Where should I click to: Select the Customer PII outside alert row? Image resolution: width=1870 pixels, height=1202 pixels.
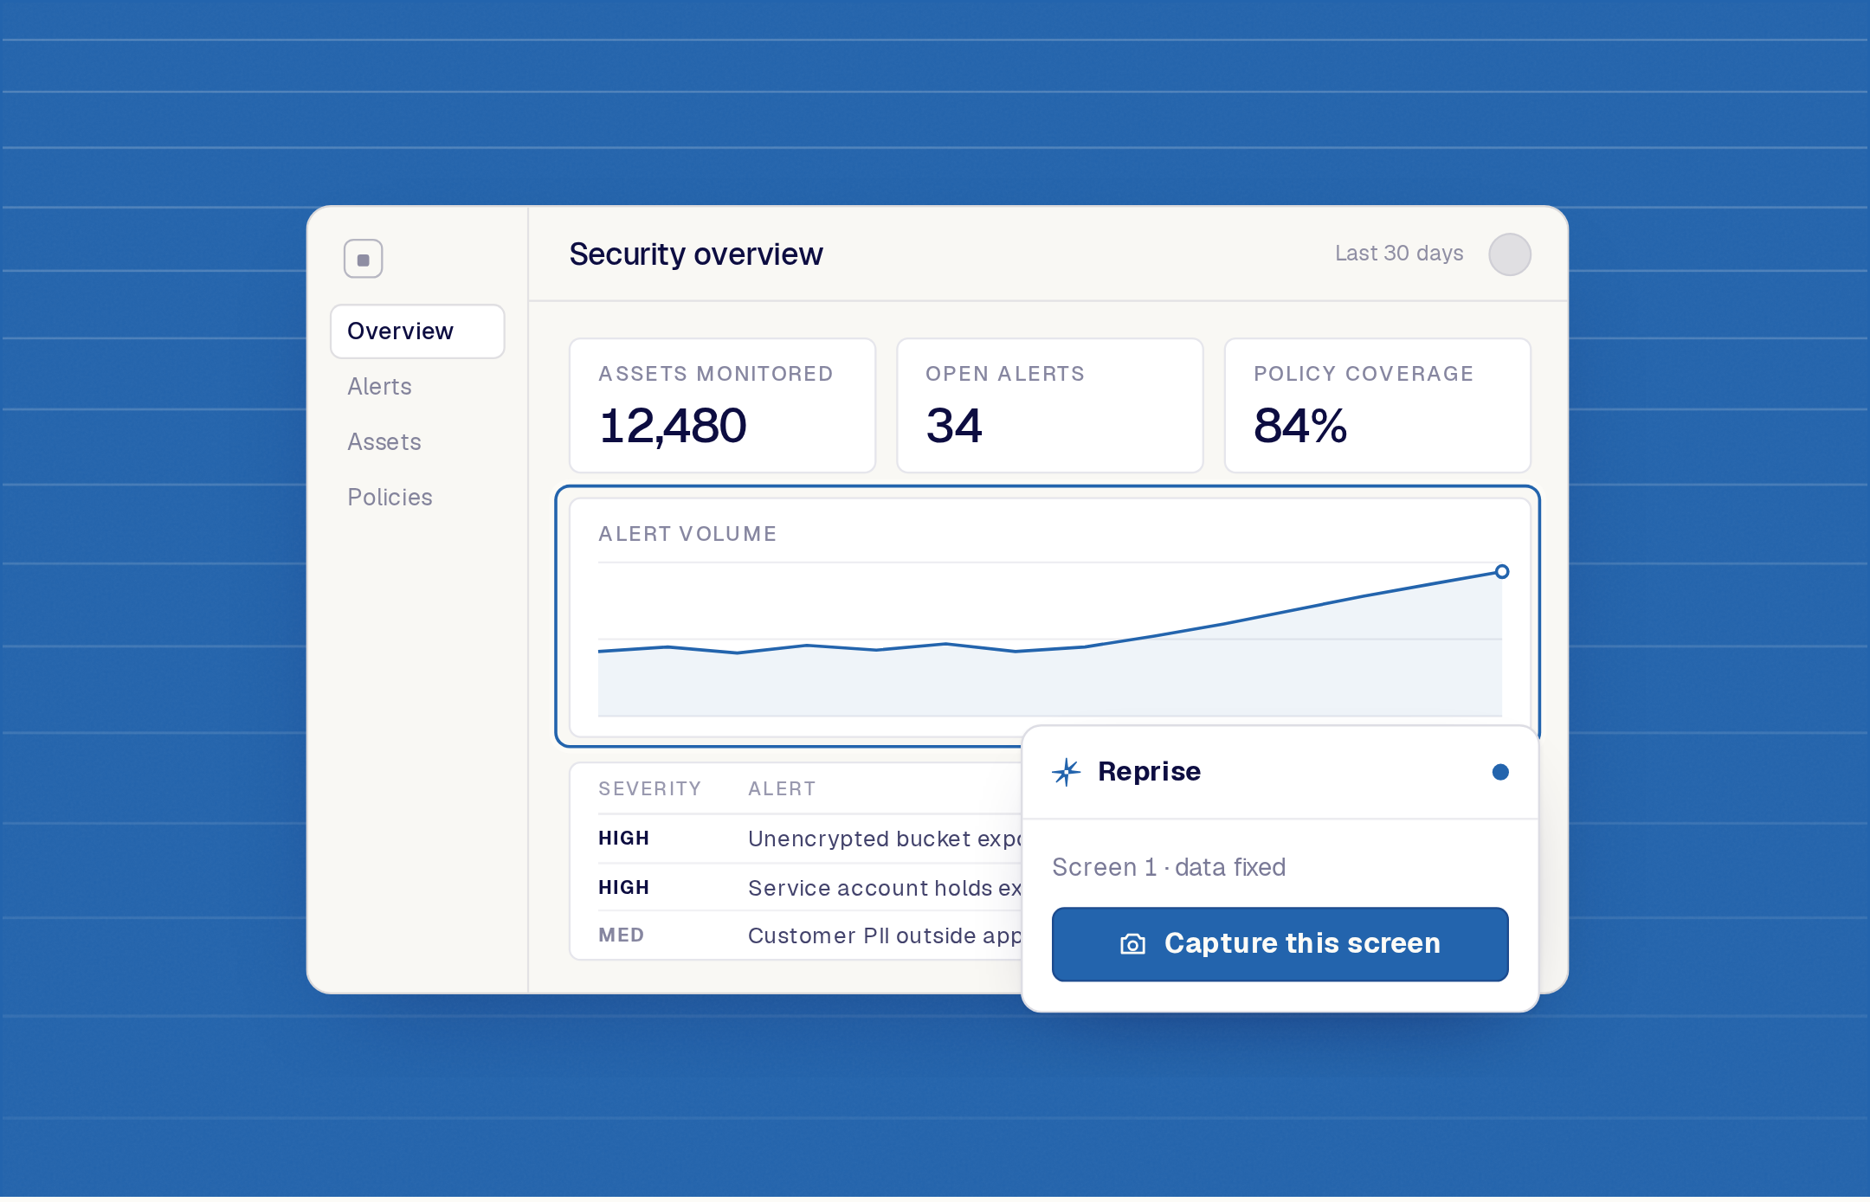[809, 935]
